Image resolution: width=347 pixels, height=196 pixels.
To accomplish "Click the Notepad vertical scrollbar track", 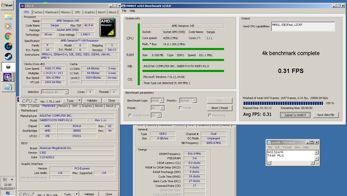I will (x=316, y=156).
